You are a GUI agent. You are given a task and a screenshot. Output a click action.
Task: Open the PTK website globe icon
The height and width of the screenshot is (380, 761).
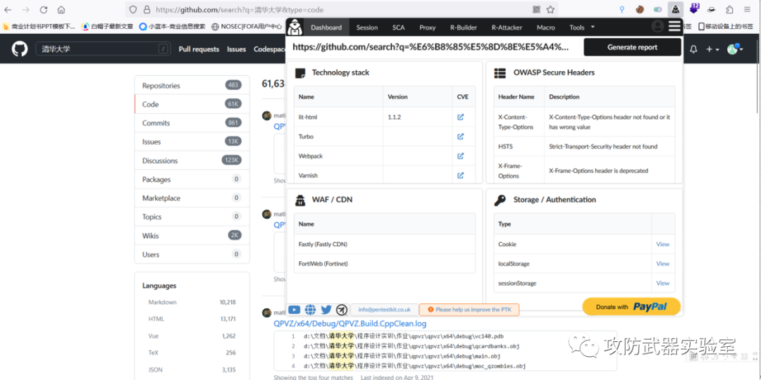[311, 309]
